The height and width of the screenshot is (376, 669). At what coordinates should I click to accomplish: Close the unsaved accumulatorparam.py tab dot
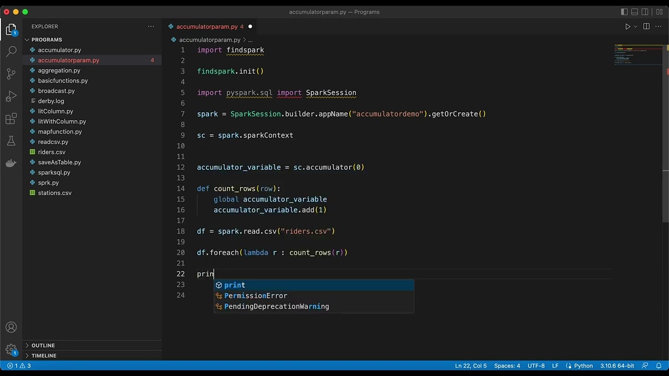(x=250, y=27)
